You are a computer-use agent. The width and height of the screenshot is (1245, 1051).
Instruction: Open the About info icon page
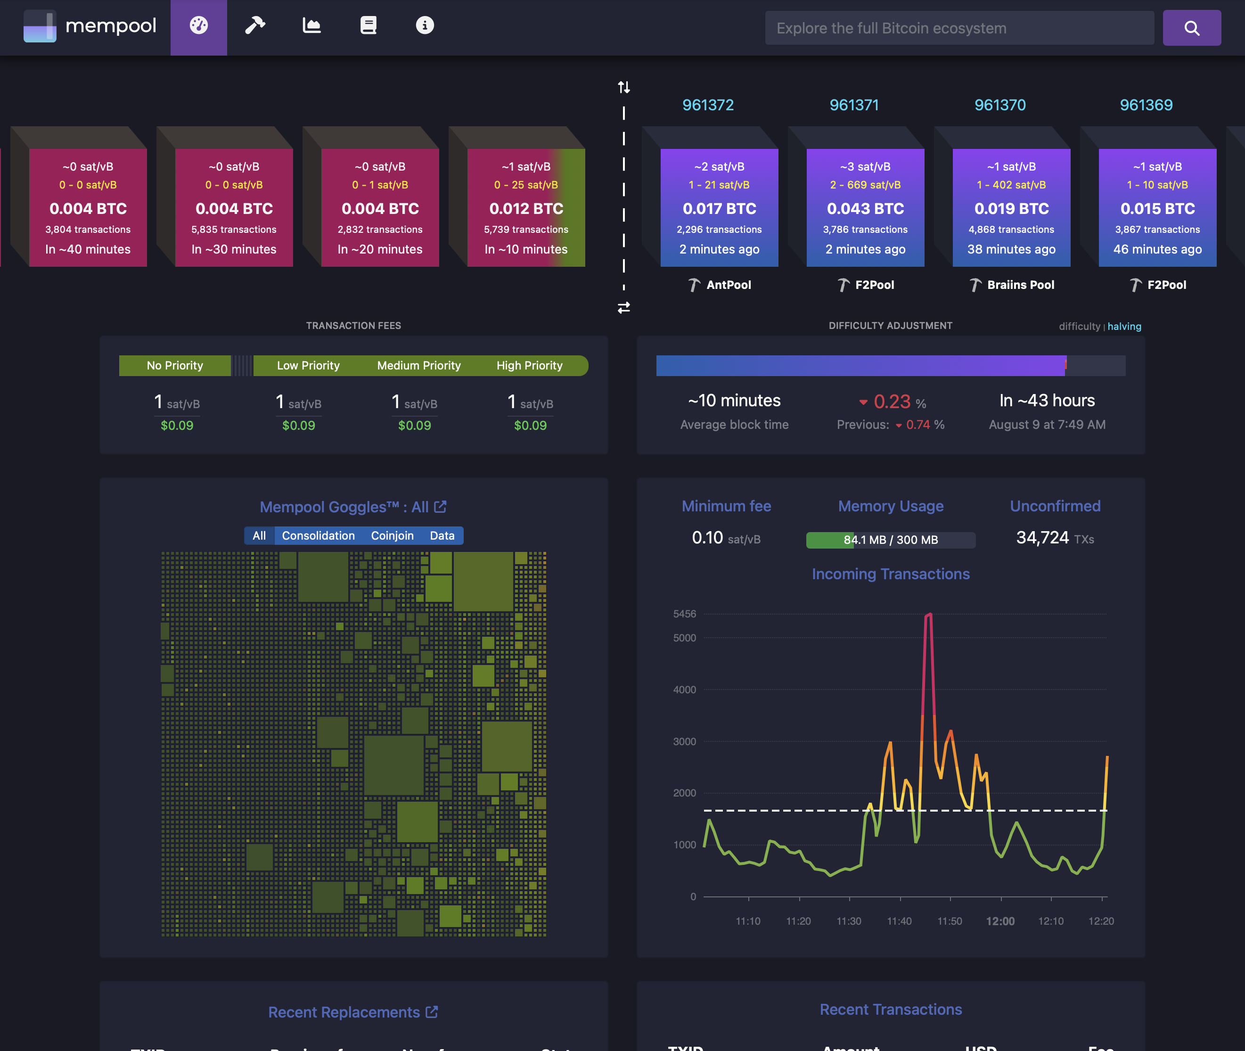click(x=425, y=25)
